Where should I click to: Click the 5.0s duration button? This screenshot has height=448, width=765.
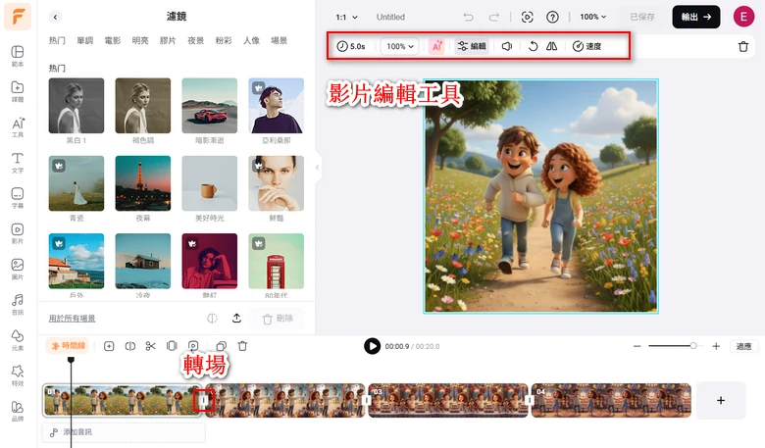pyautogui.click(x=351, y=46)
